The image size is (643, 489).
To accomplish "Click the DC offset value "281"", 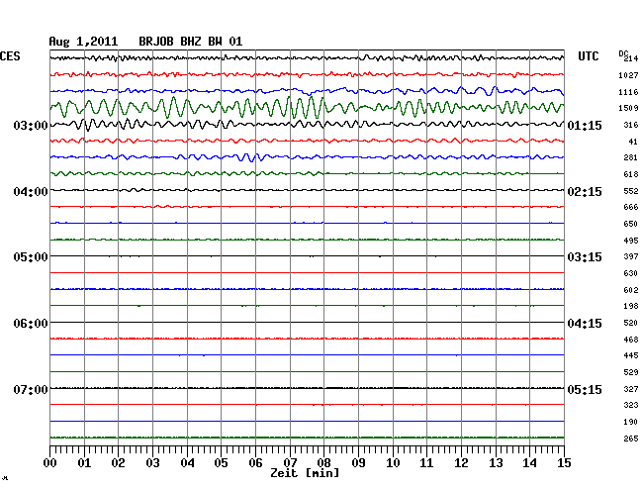I will coord(631,158).
